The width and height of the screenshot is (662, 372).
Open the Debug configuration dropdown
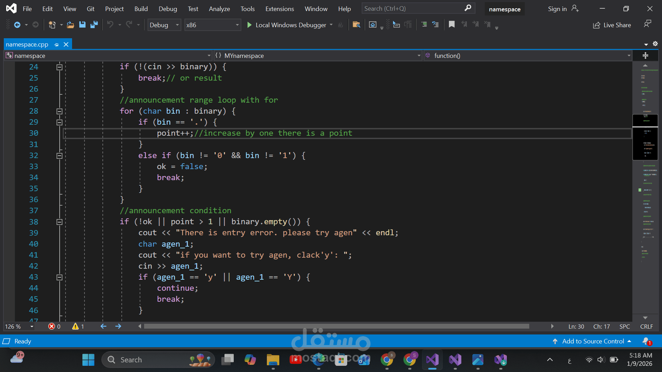click(177, 25)
